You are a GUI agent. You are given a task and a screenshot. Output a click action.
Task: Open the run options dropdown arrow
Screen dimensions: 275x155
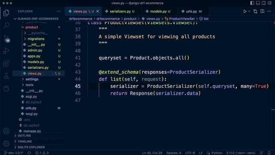coord(249,12)
